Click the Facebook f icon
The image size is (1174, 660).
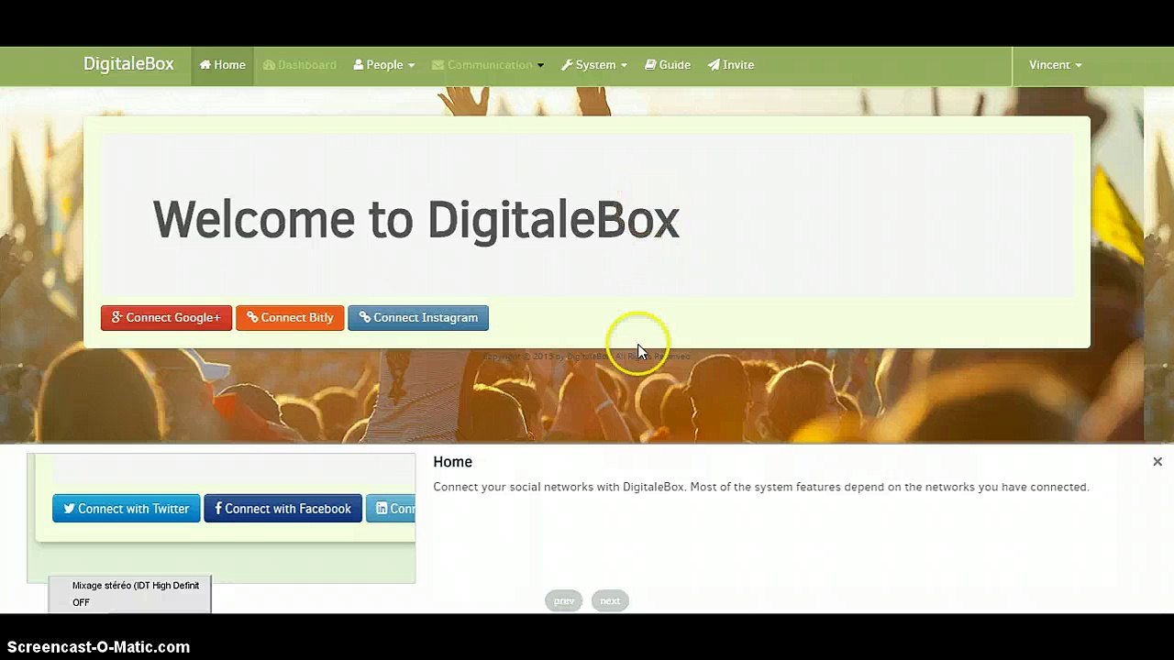218,509
